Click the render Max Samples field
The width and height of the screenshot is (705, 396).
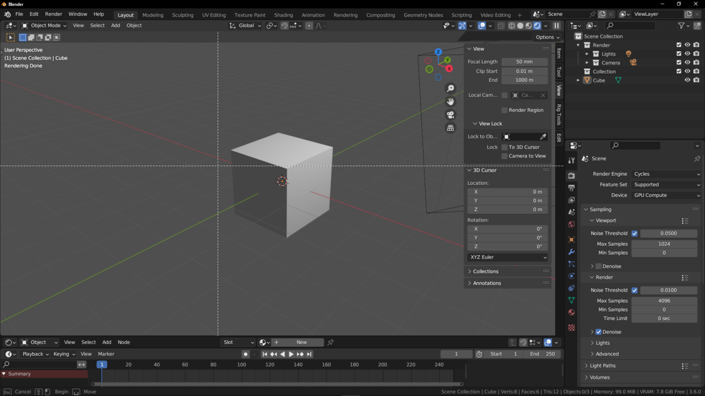(664, 301)
